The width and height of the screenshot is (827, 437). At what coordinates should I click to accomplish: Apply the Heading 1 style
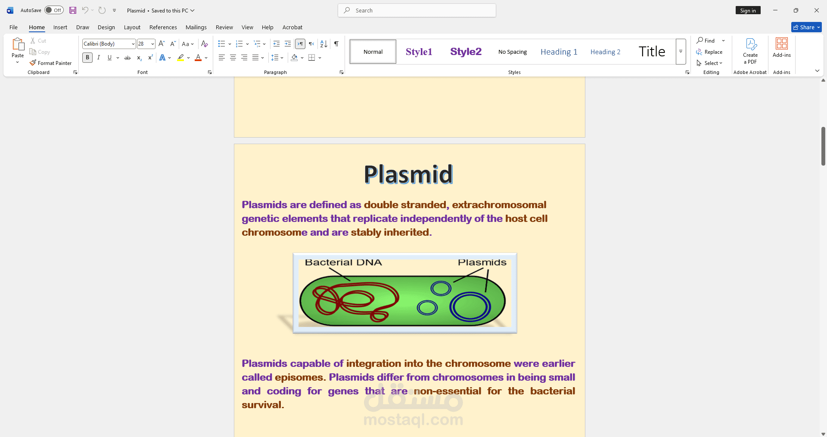559,52
